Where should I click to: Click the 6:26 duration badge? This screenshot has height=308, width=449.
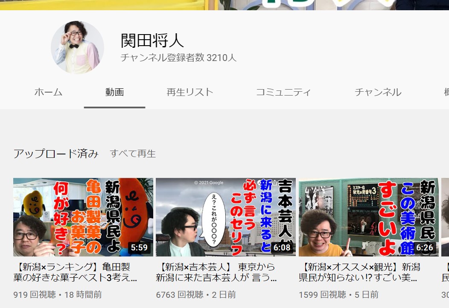[x=425, y=247]
